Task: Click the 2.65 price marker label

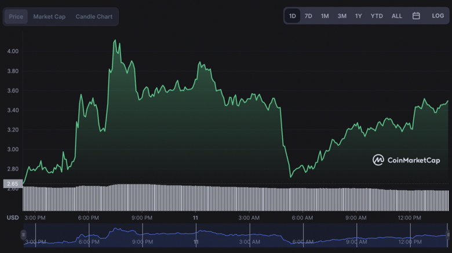Action: point(13,184)
